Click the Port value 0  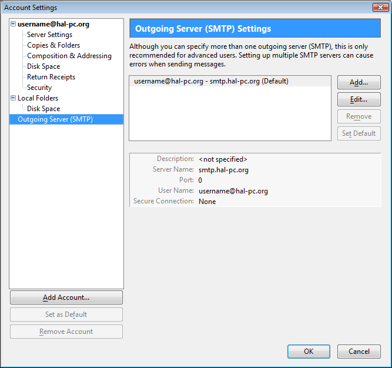click(x=200, y=180)
